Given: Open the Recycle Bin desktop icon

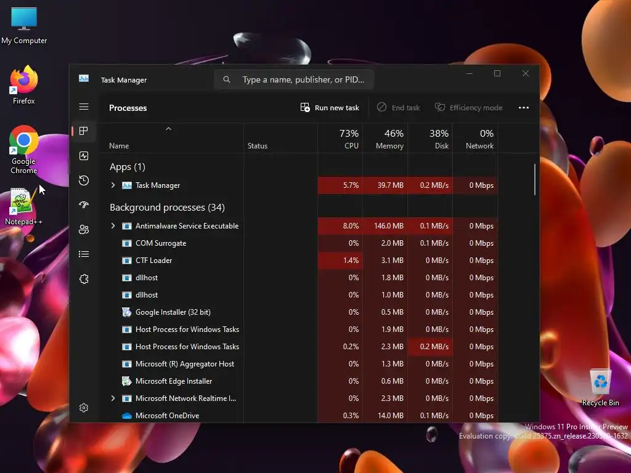Looking at the screenshot, I should (600, 388).
